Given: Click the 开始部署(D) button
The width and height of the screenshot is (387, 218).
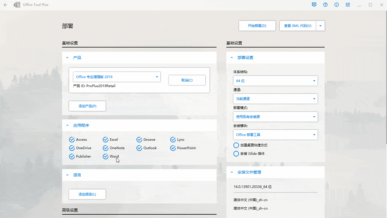Looking at the screenshot, I should click(257, 26).
